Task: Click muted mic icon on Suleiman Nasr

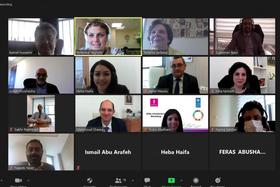Action: pos(213,53)
